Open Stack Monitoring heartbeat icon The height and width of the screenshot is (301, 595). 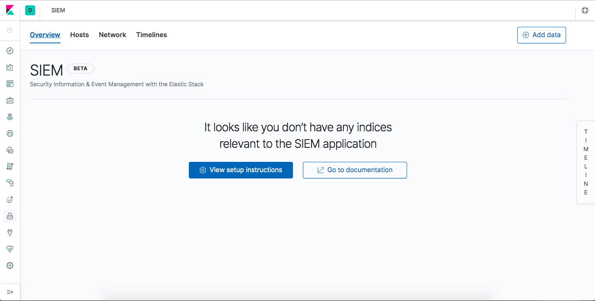[10, 249]
